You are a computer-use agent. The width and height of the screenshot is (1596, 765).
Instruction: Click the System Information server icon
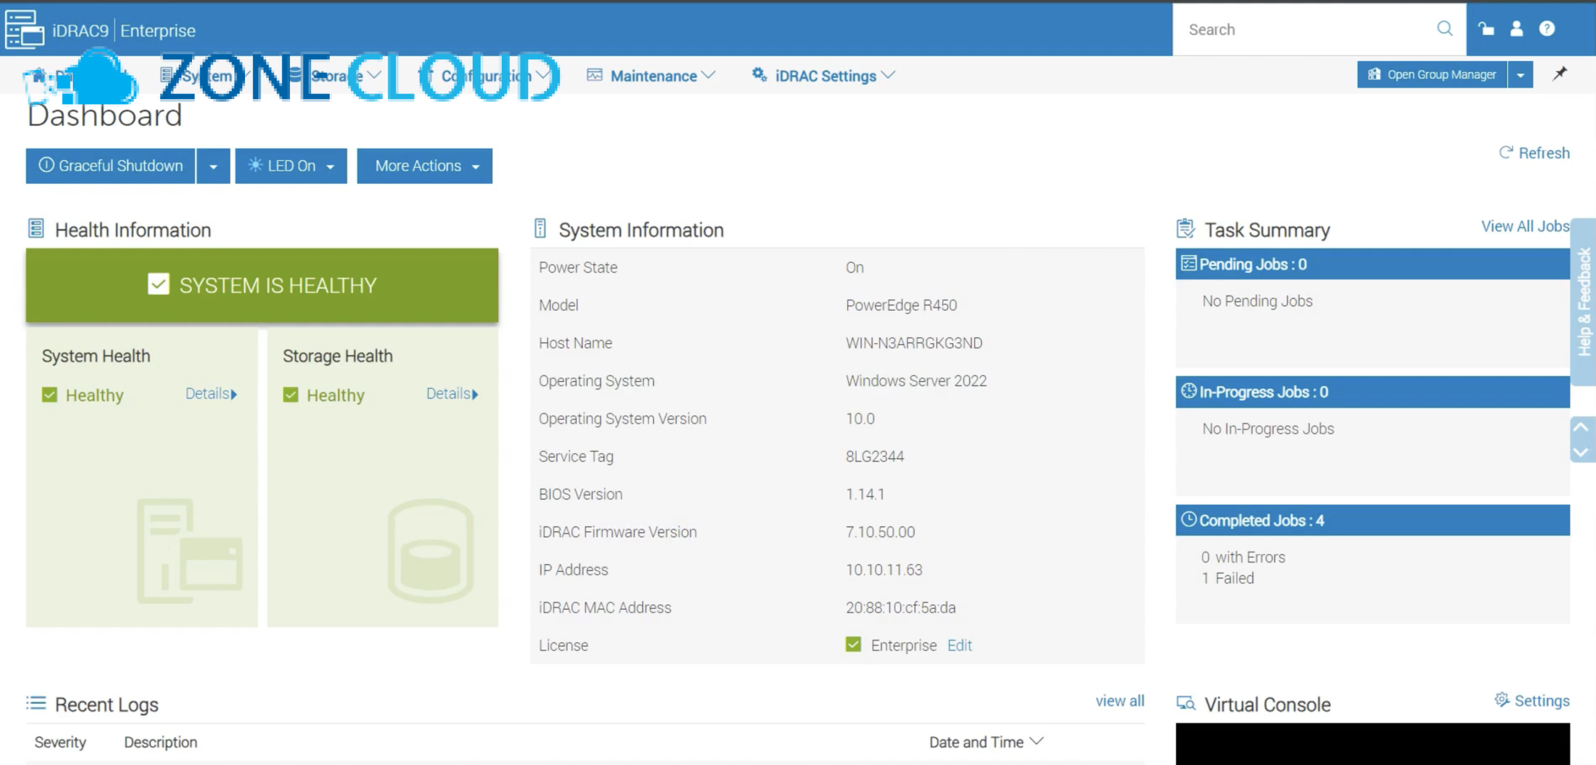(x=541, y=229)
